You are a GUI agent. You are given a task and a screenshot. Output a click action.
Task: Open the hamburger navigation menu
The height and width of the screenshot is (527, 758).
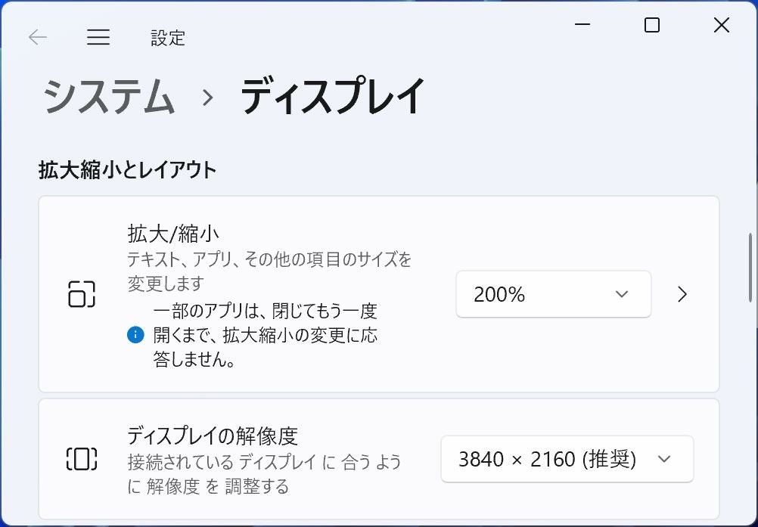click(x=98, y=37)
